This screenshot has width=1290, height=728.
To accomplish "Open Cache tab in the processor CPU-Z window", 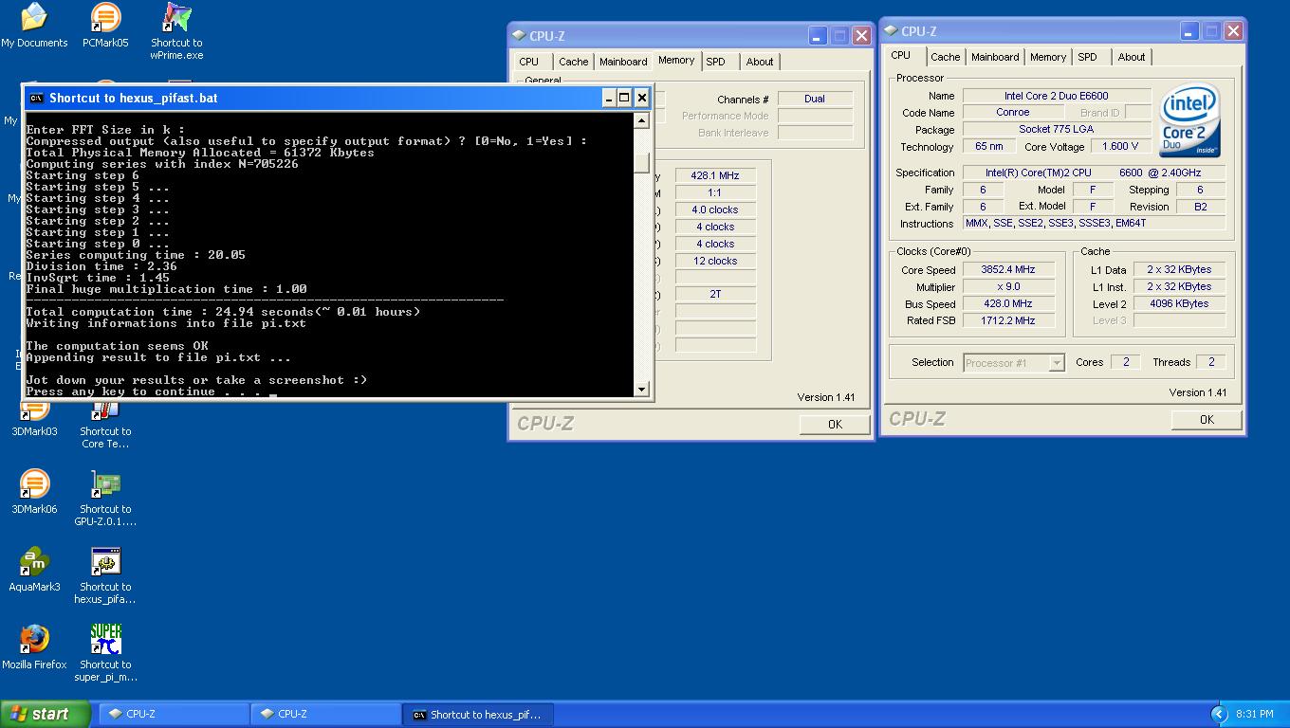I will [x=945, y=57].
